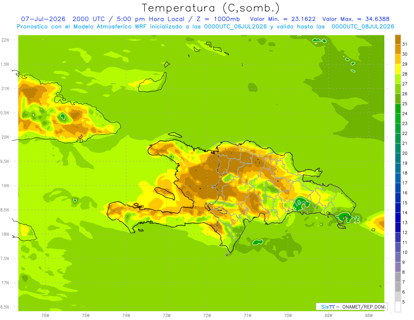This screenshot has height=320, width=414.
Task: Click the dark blue legend swatch between 13 and 14
Action: tap(398, 217)
